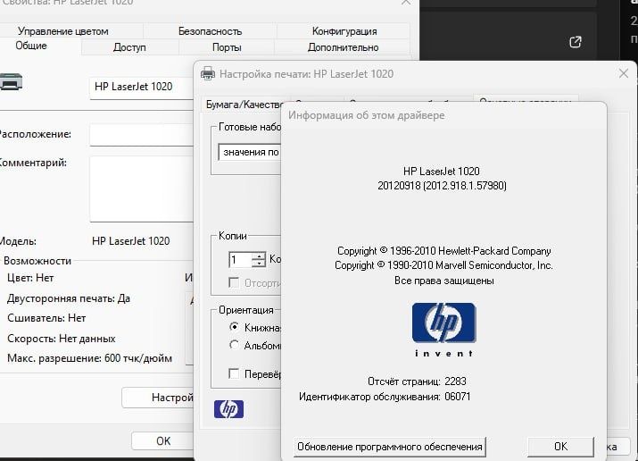Click the Copyright Marvell Semiconductor line

(443, 265)
